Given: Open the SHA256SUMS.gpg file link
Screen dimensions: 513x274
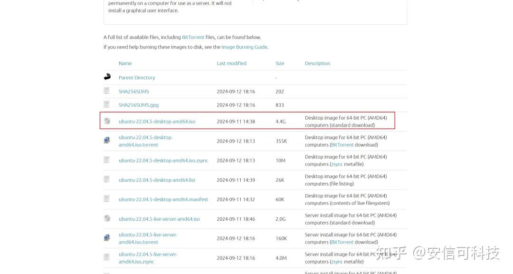Looking at the screenshot, I should point(139,105).
